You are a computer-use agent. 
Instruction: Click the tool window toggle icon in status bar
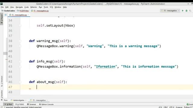[2, 107]
